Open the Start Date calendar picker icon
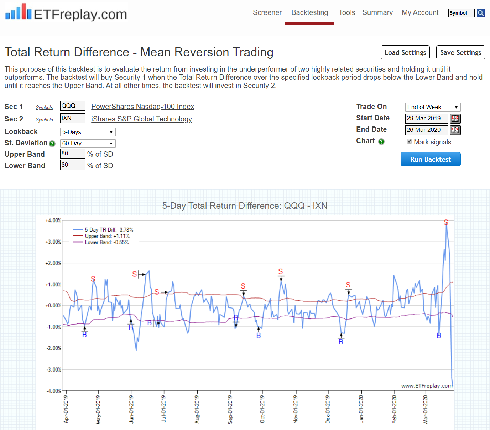This screenshot has height=430, width=490. (x=455, y=119)
